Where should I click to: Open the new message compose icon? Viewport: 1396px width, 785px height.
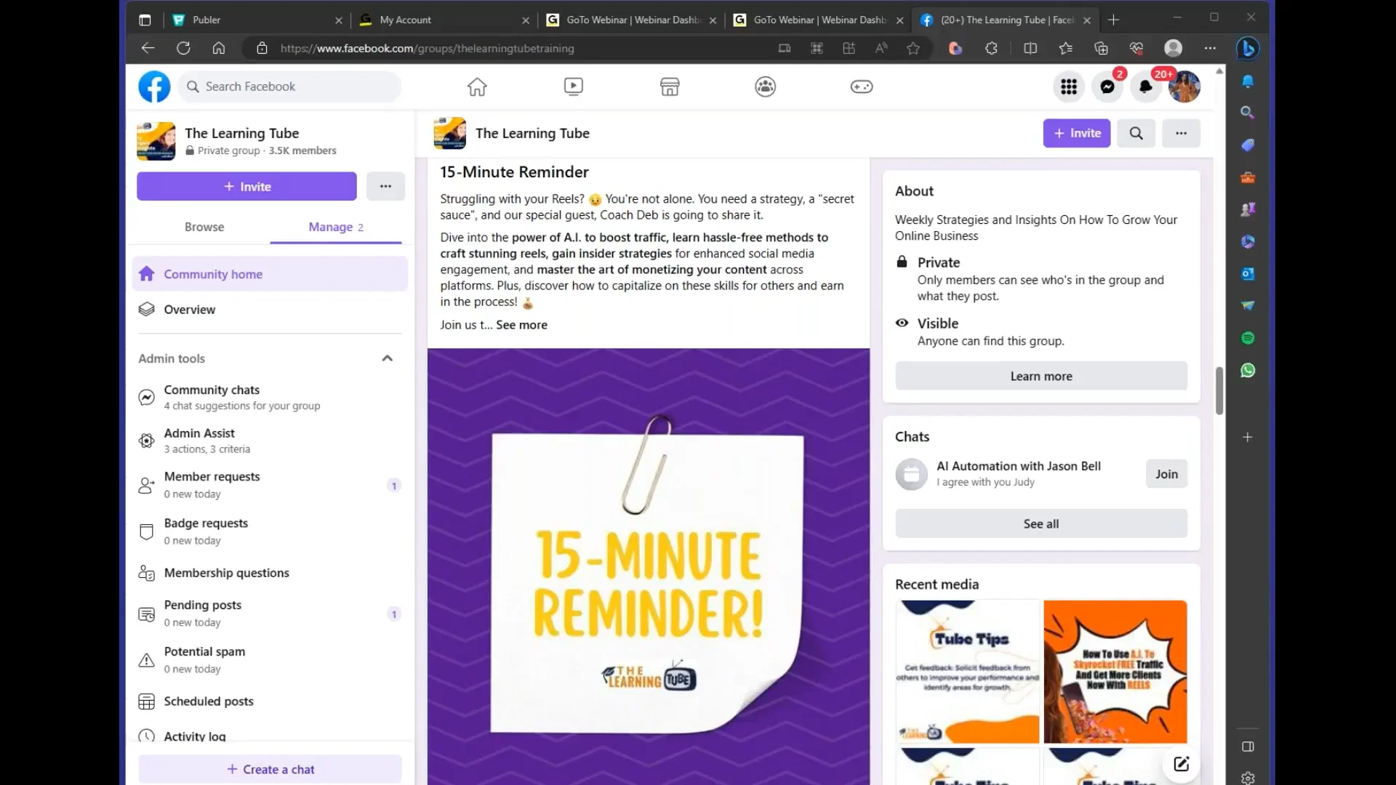point(1181,763)
